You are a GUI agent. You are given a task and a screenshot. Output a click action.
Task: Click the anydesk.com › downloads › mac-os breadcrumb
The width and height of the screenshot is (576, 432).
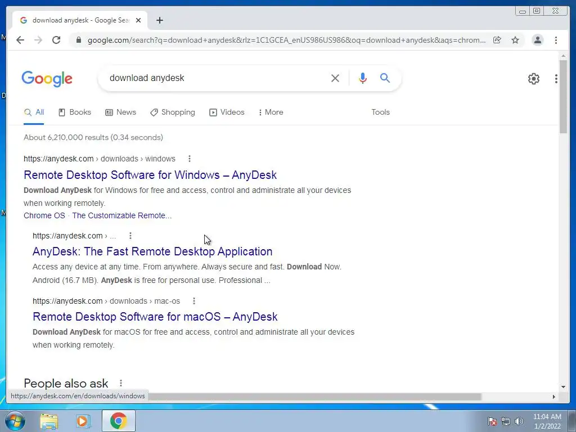click(106, 301)
